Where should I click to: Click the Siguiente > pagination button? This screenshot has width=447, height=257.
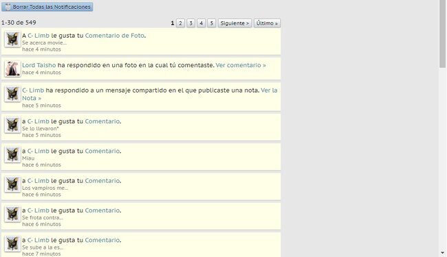click(x=235, y=23)
